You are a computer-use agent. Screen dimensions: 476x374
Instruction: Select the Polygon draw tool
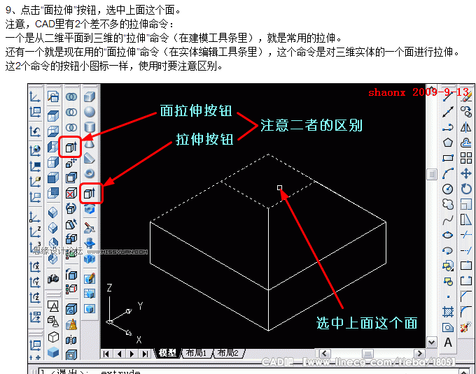click(448, 143)
